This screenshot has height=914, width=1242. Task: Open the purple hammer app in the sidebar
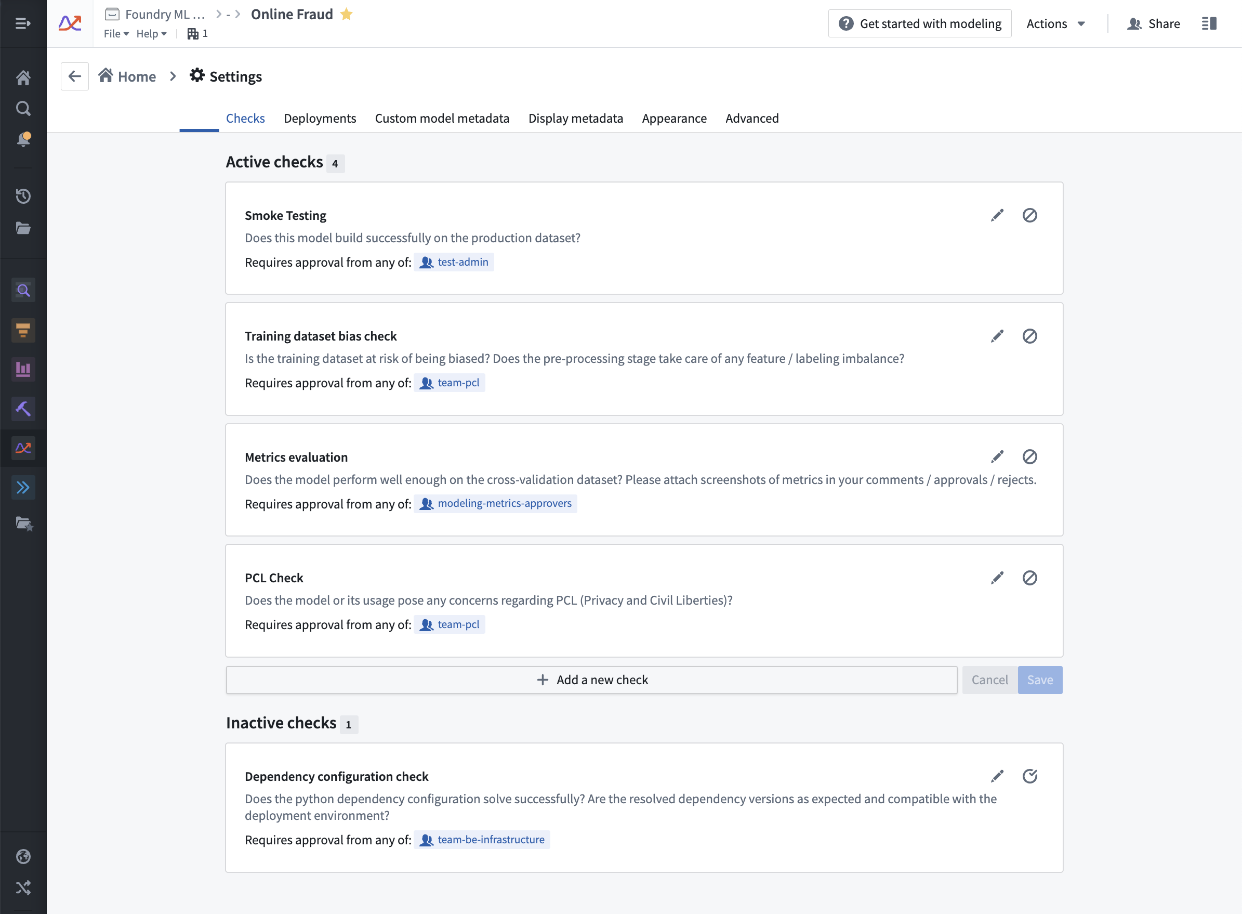tap(23, 409)
